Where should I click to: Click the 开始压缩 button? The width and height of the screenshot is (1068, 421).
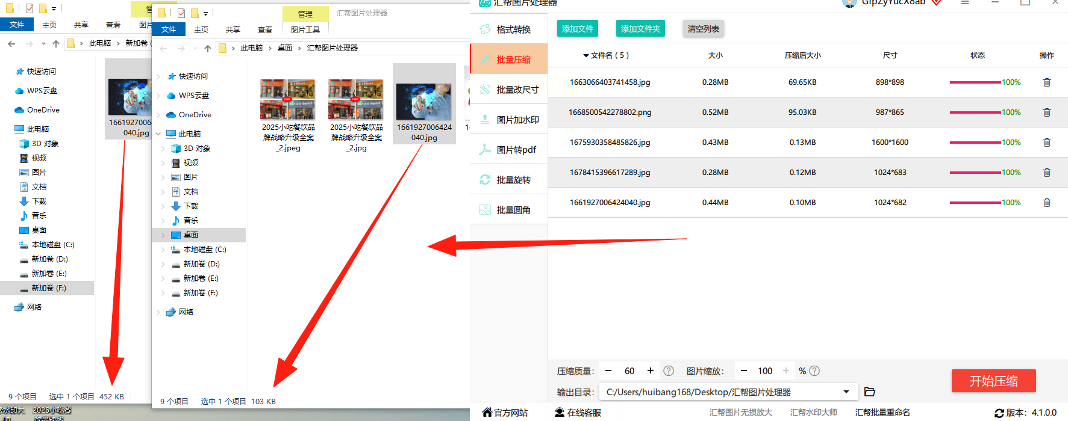994,381
